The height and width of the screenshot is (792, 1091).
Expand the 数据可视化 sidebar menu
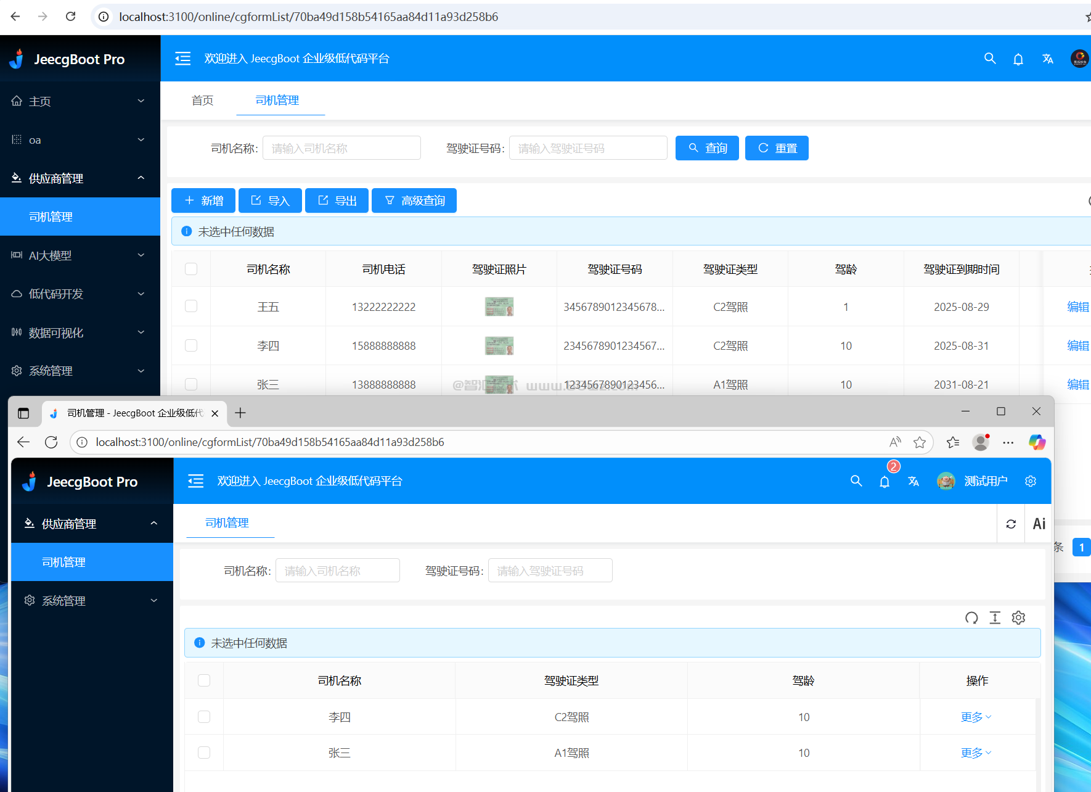(x=80, y=332)
